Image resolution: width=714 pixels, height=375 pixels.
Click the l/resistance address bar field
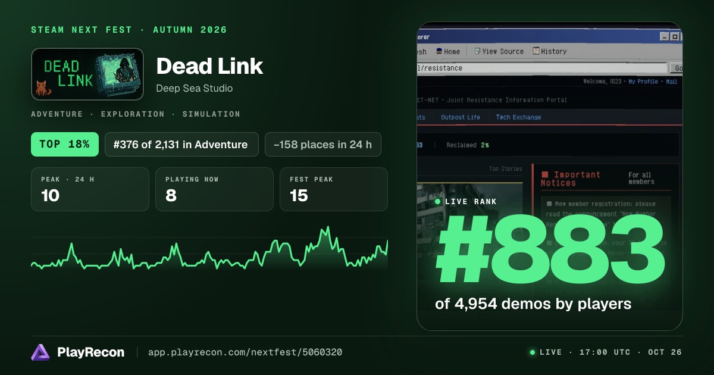tap(543, 68)
